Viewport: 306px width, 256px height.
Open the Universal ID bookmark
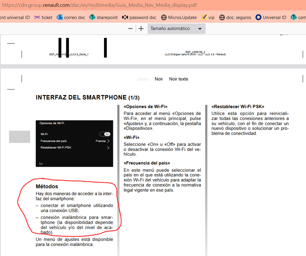(x=271, y=17)
